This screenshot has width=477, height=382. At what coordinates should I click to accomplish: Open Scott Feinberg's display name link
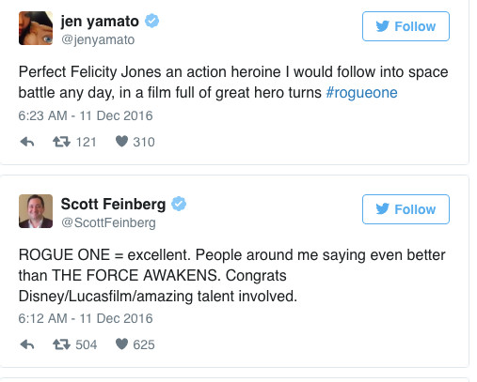click(x=113, y=205)
